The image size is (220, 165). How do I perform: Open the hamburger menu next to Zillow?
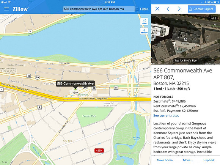[x=6, y=9]
